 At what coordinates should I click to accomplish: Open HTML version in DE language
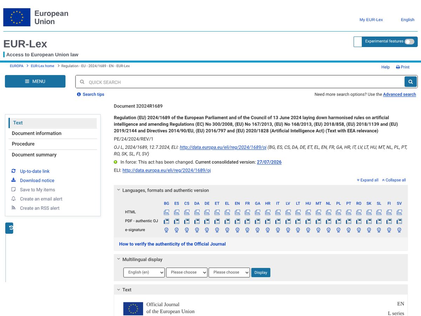(207, 212)
